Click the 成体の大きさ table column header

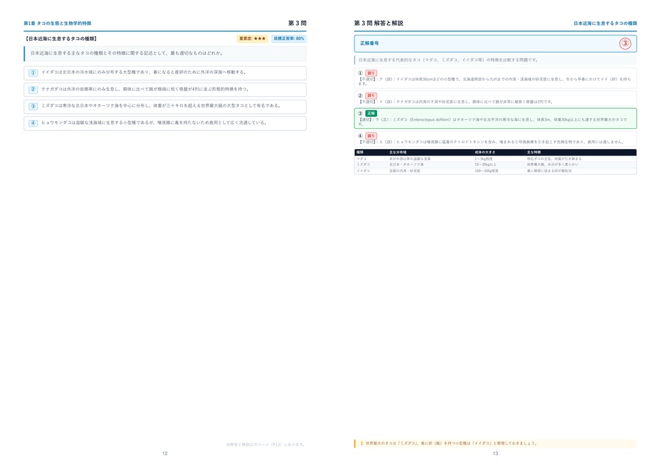[485, 152]
